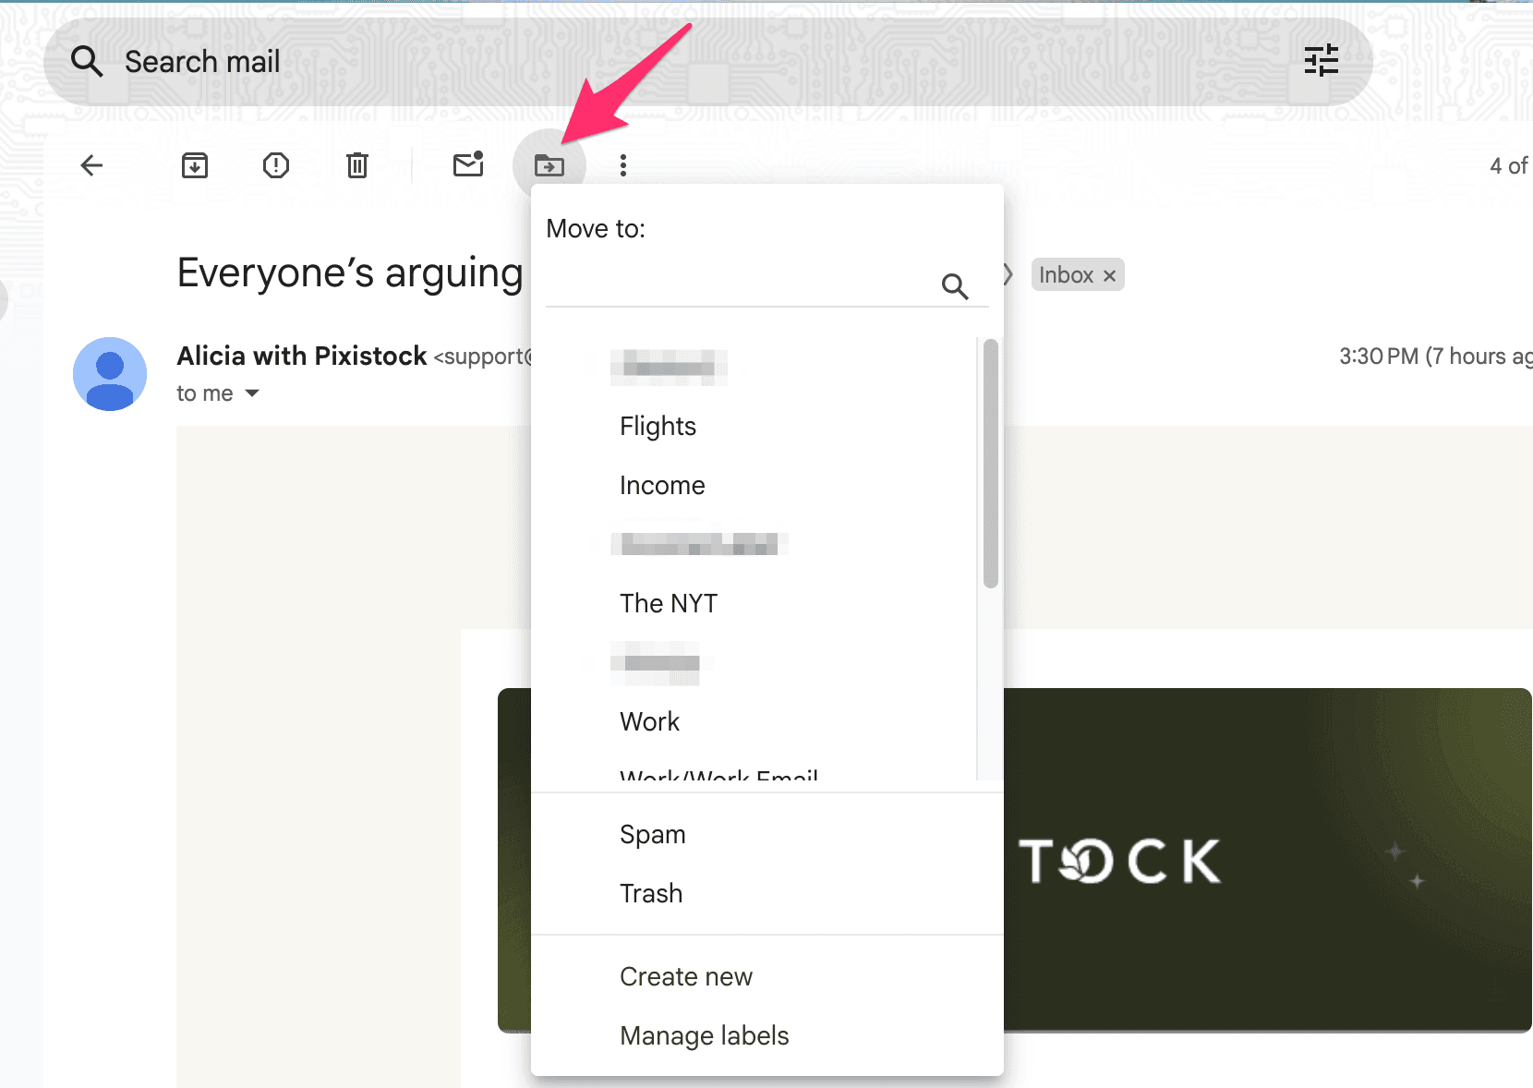Open Manage labels
This screenshot has width=1533, height=1088.
coord(704,1035)
